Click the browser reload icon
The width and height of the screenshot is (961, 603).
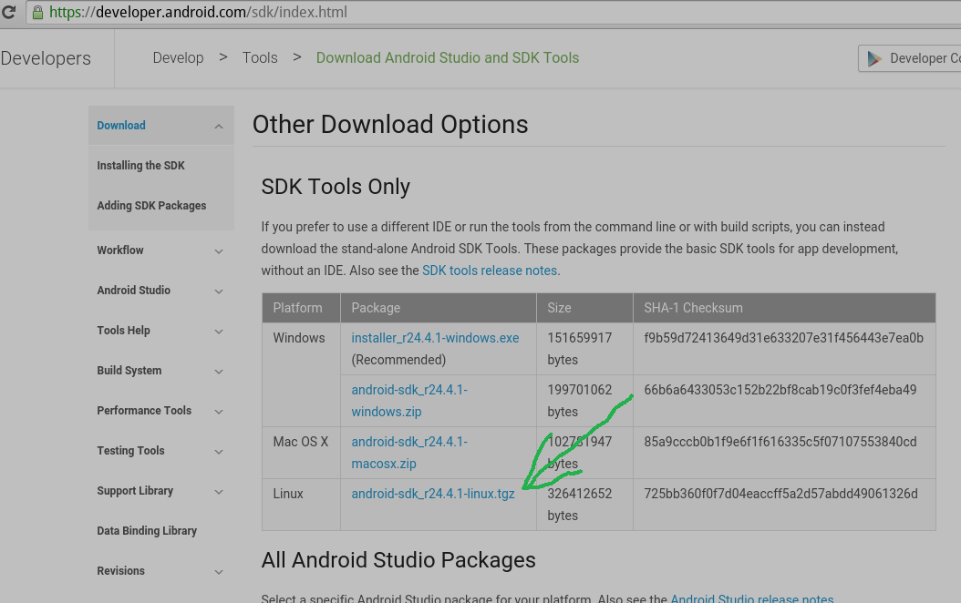[x=9, y=13]
